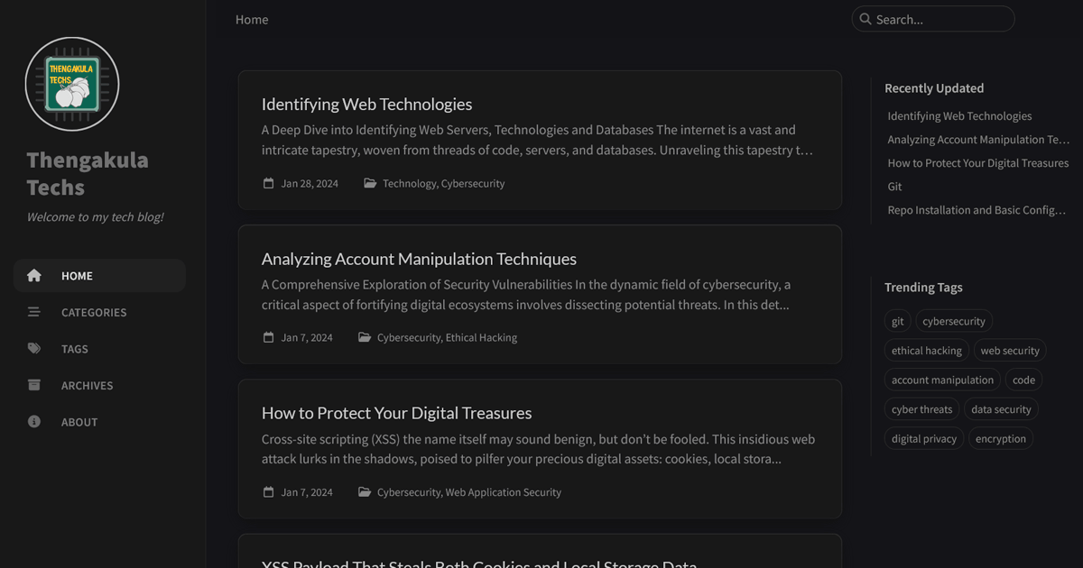Click the Archives box icon

34,385
